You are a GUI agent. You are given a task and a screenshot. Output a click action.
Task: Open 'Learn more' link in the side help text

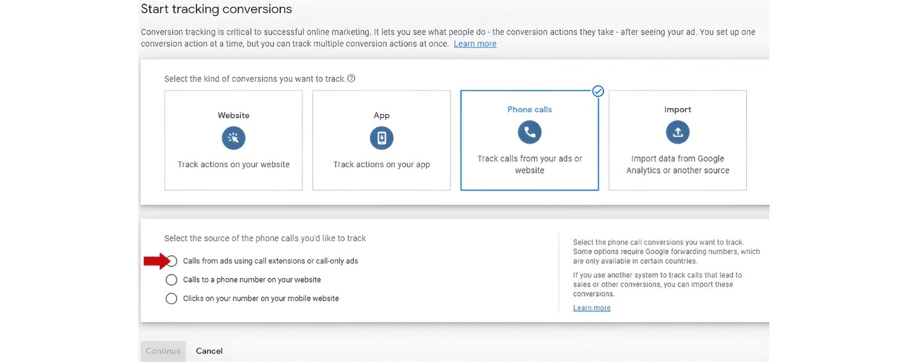click(591, 308)
